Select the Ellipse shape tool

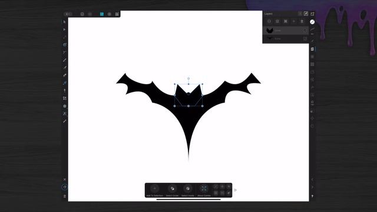coord(64,106)
